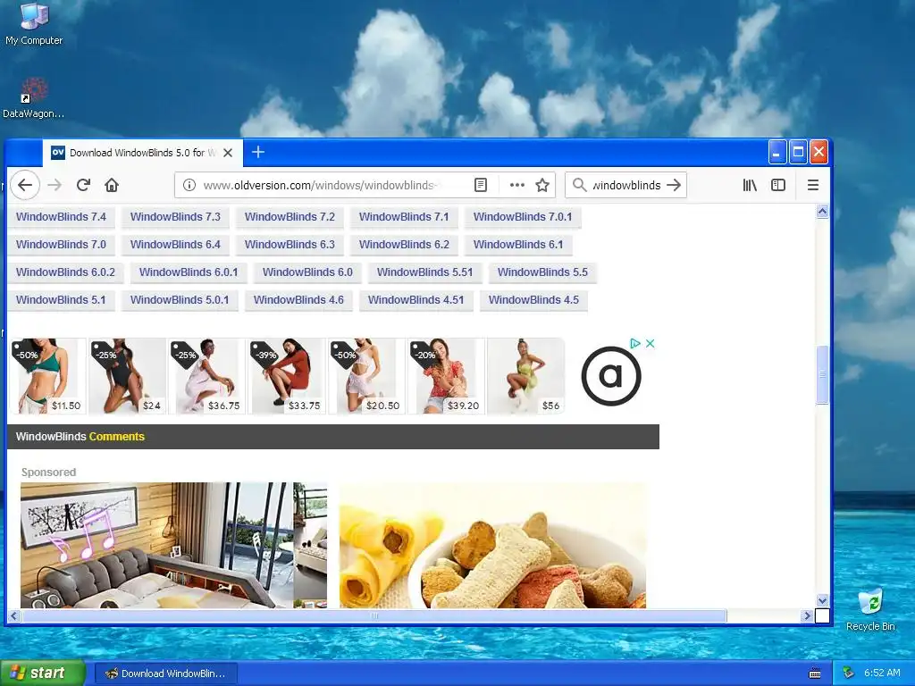Open WindowBlinds 5.51 link
This screenshot has height=686, width=915.
pyautogui.click(x=424, y=272)
